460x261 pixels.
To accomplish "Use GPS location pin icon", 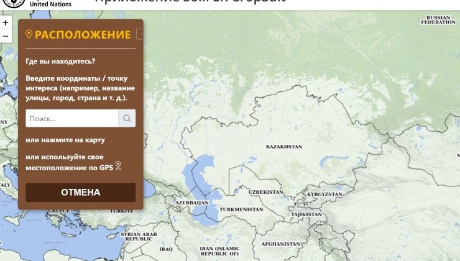I will (118, 166).
